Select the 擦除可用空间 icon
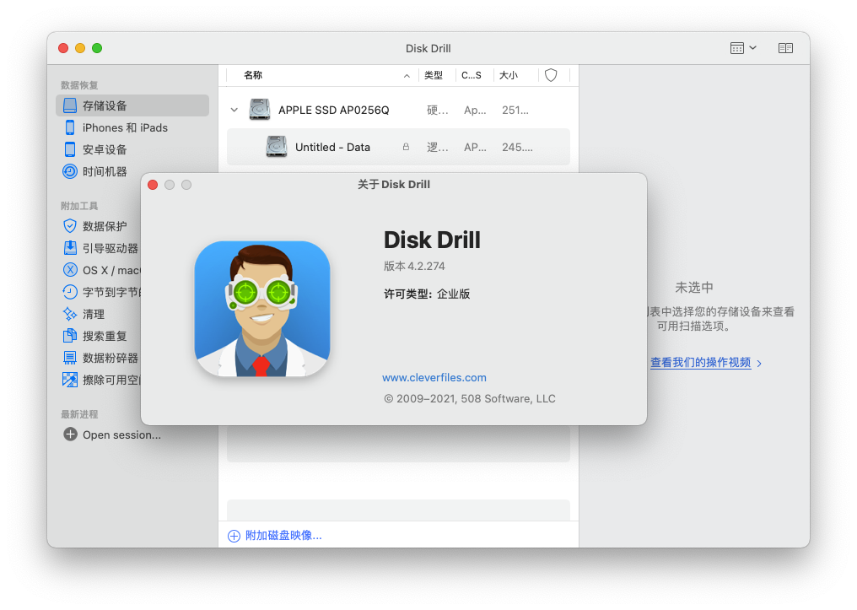The width and height of the screenshot is (857, 610). pos(70,380)
